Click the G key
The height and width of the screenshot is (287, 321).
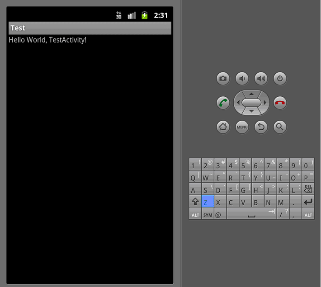[245, 189]
